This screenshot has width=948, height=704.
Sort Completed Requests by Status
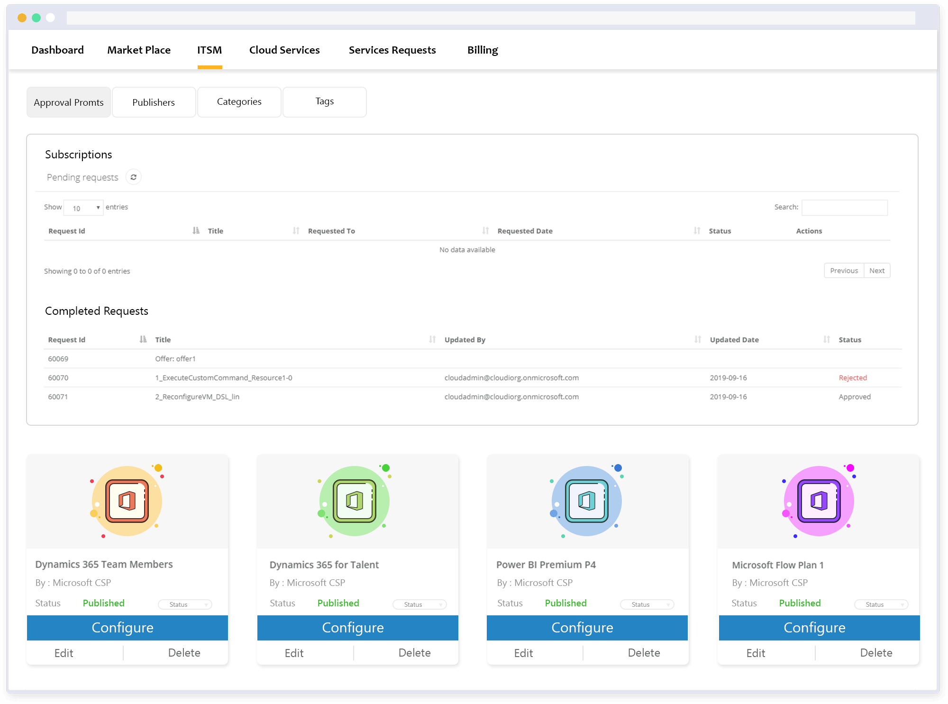827,339
